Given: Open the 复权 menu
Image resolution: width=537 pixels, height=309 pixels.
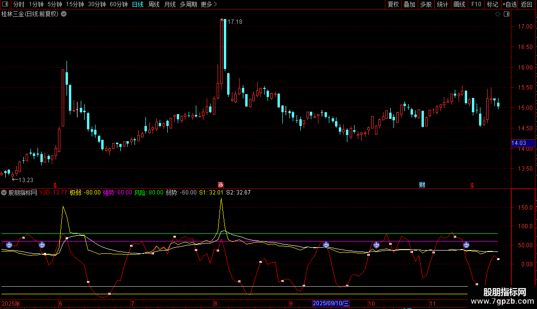Looking at the screenshot, I should tap(393, 4).
